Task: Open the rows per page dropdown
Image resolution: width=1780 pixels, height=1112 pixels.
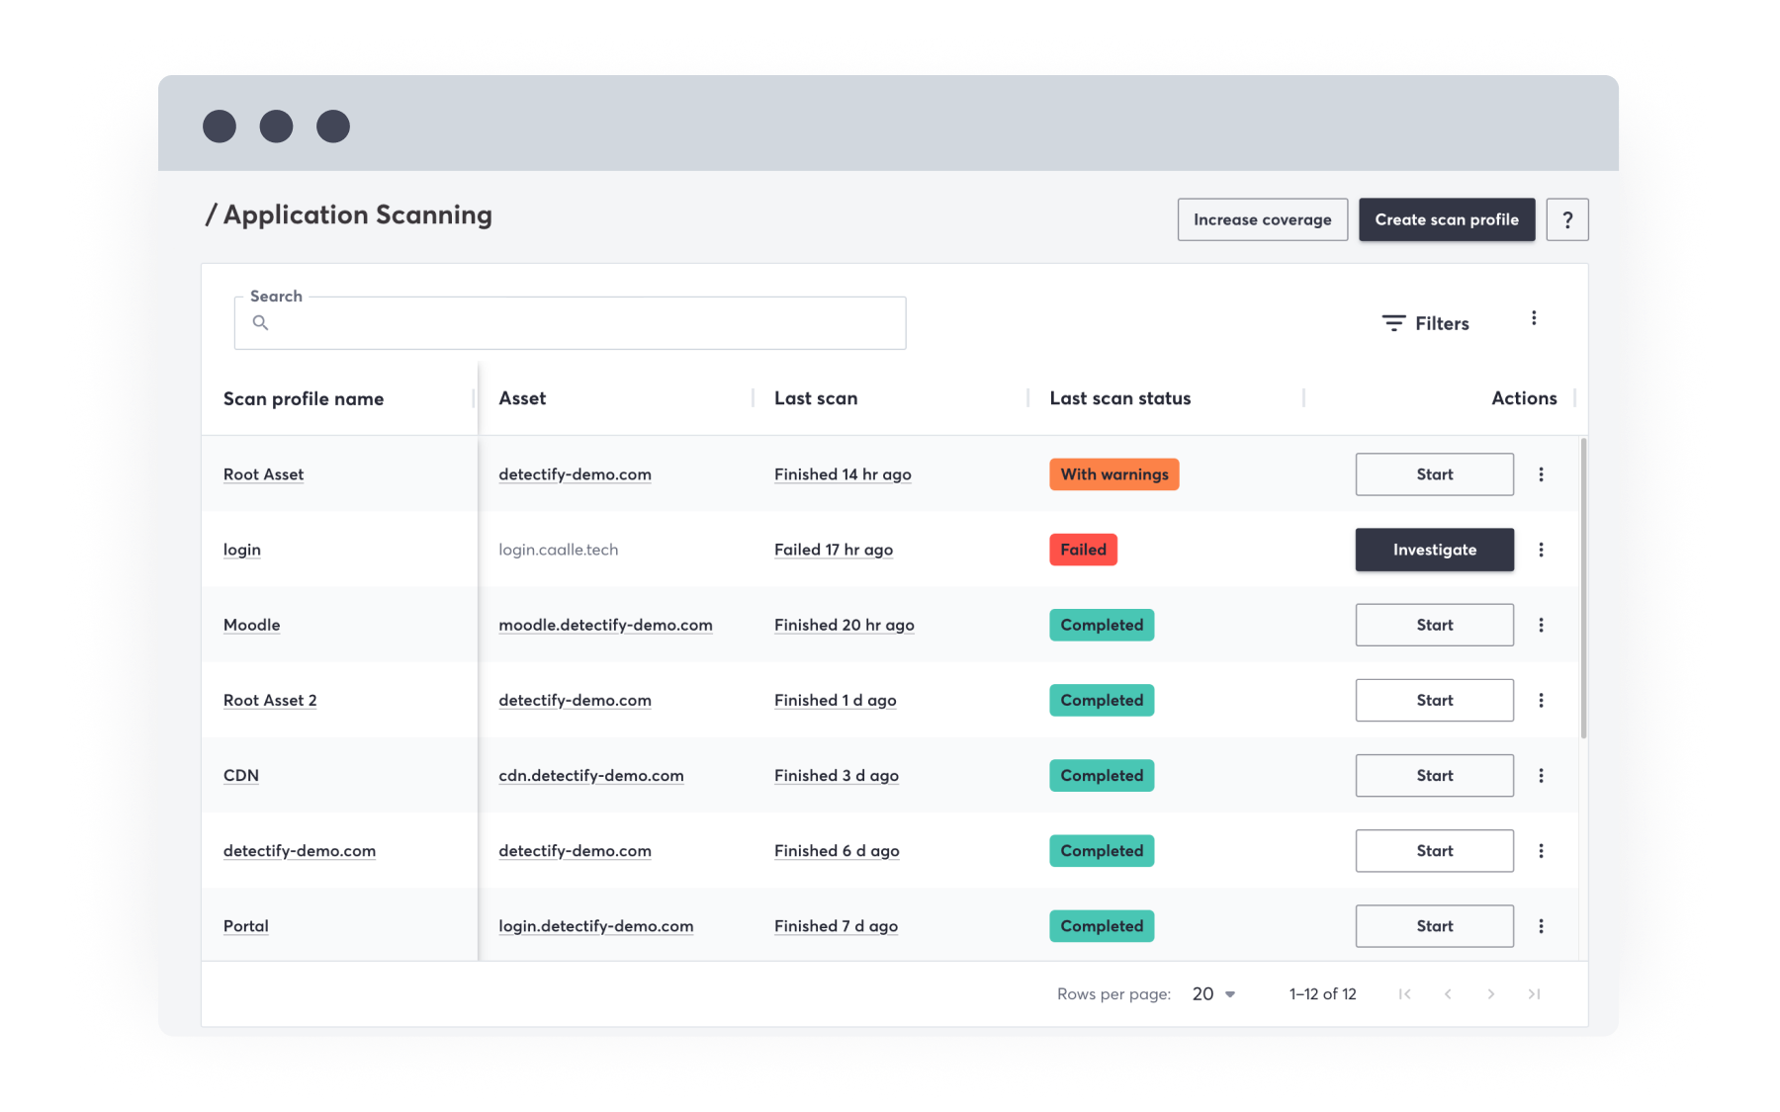Action: [1213, 994]
